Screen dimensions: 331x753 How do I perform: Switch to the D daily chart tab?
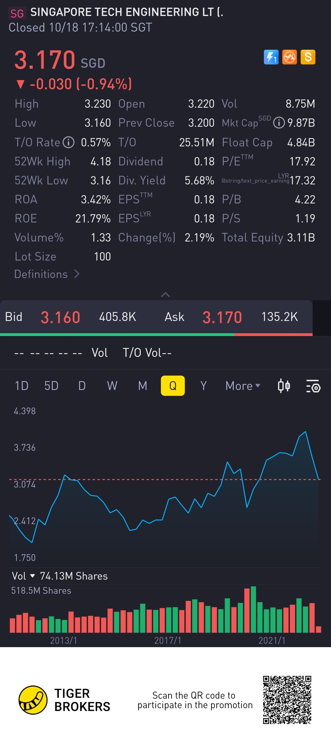point(82,386)
